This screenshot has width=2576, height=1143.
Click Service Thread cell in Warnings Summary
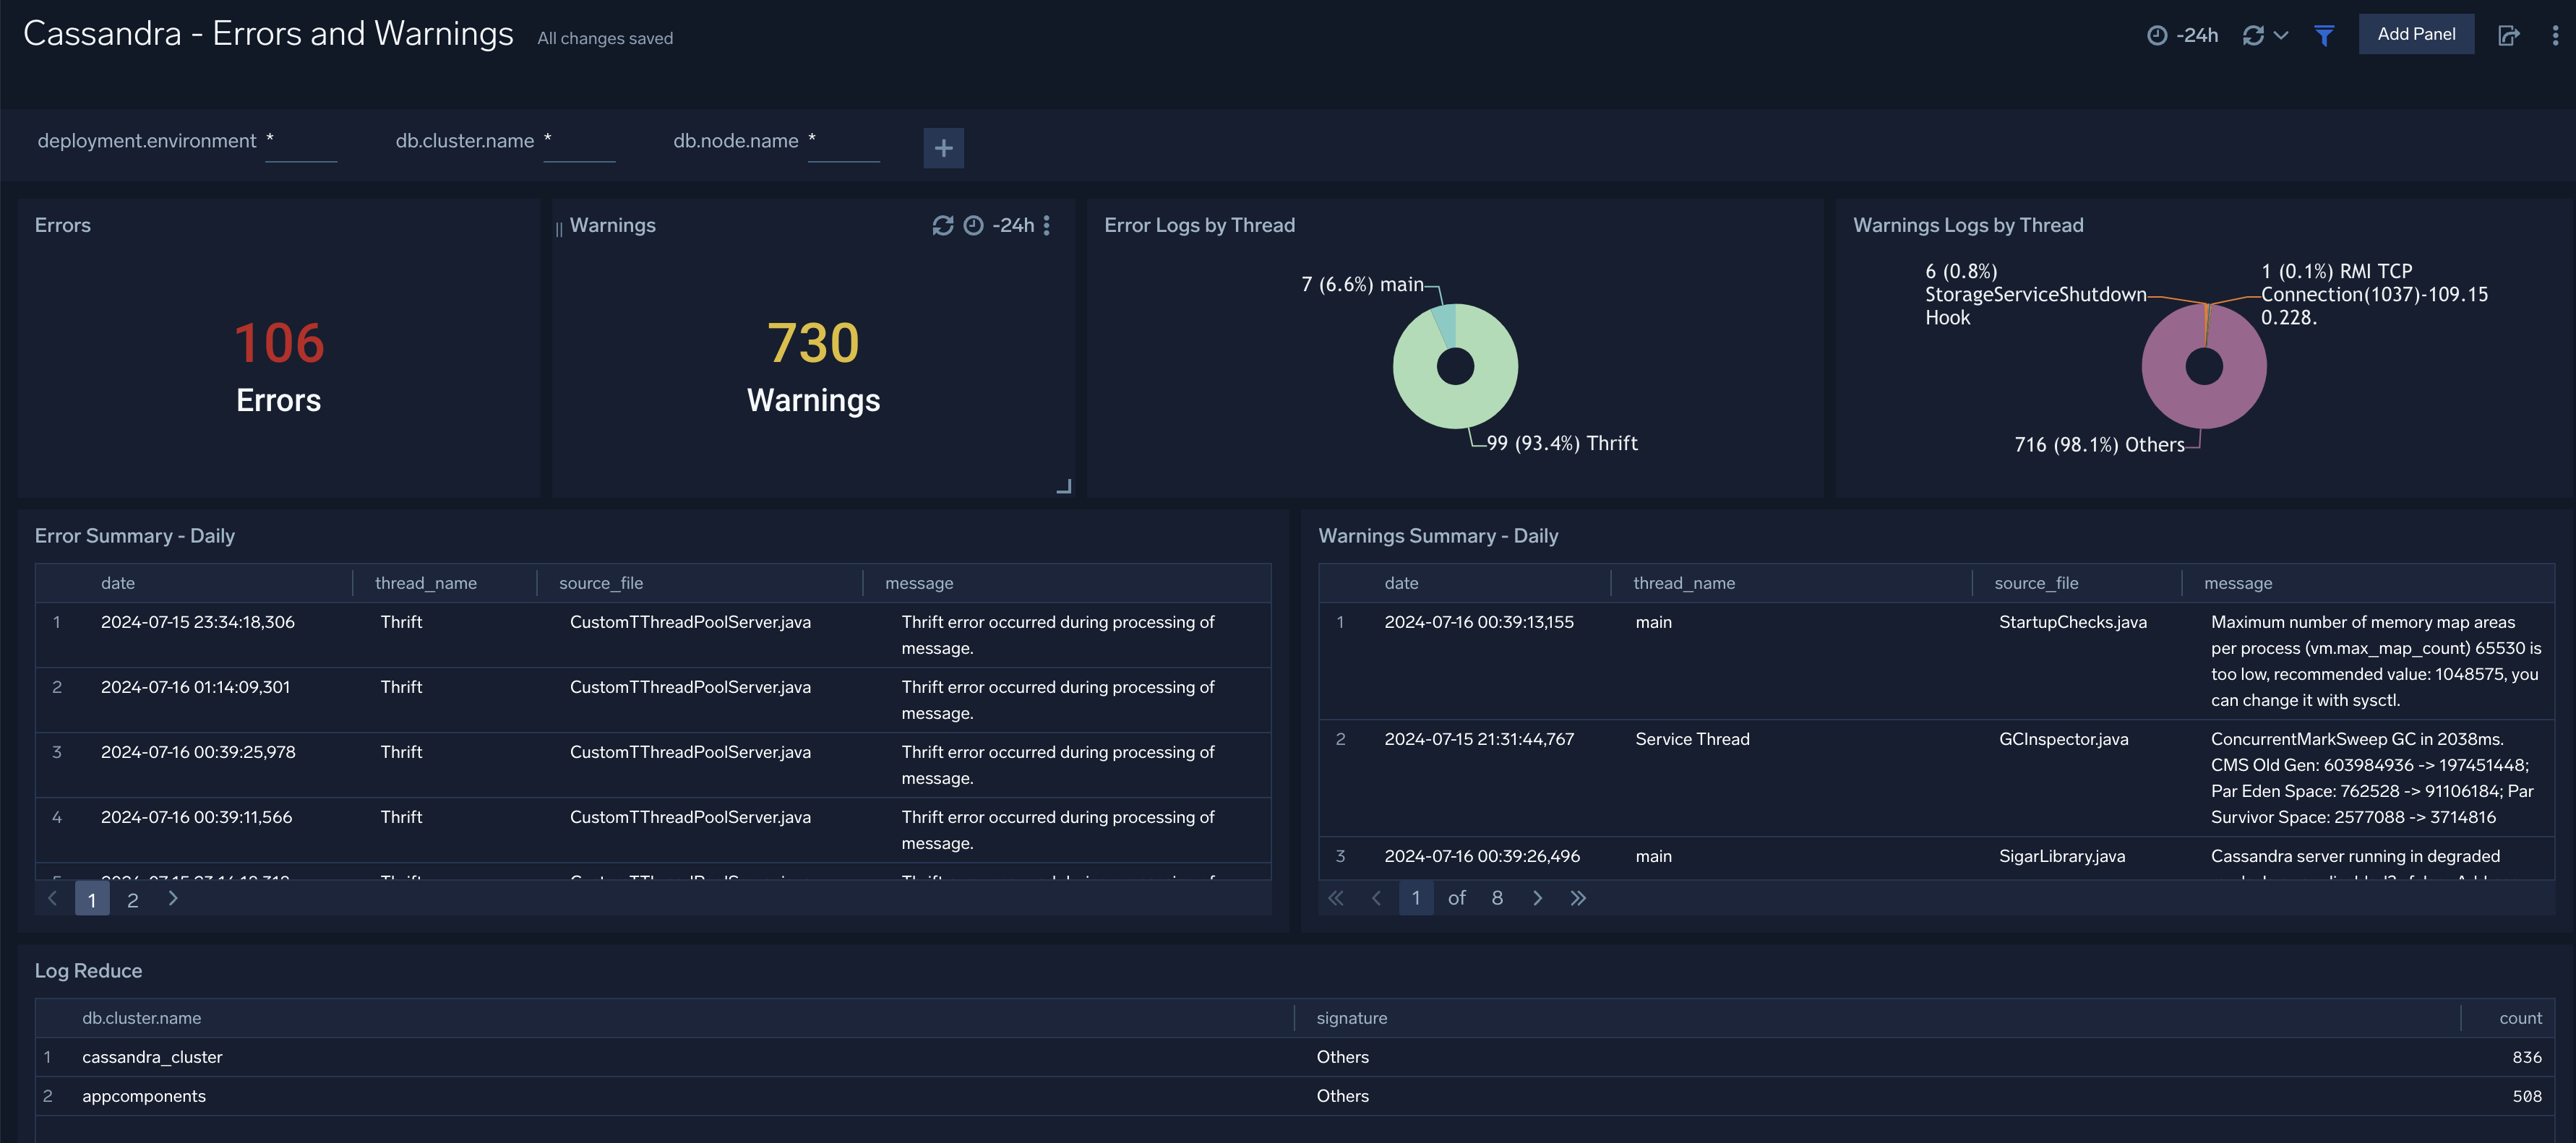tap(1692, 739)
